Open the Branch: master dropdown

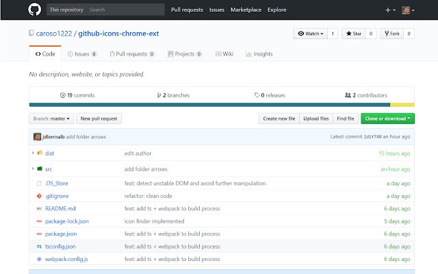coord(51,119)
